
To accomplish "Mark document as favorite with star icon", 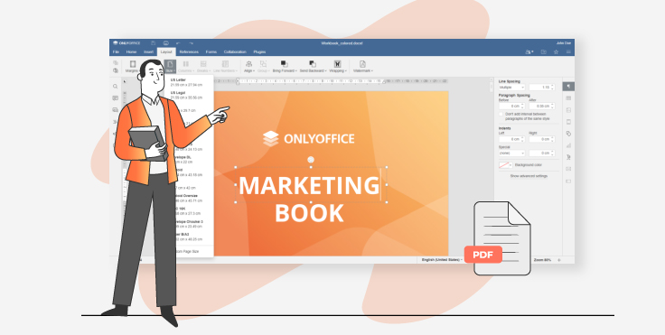I will click(556, 51).
